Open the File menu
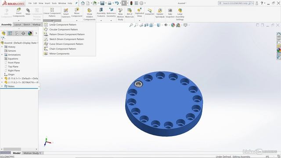 (x=30, y=3)
